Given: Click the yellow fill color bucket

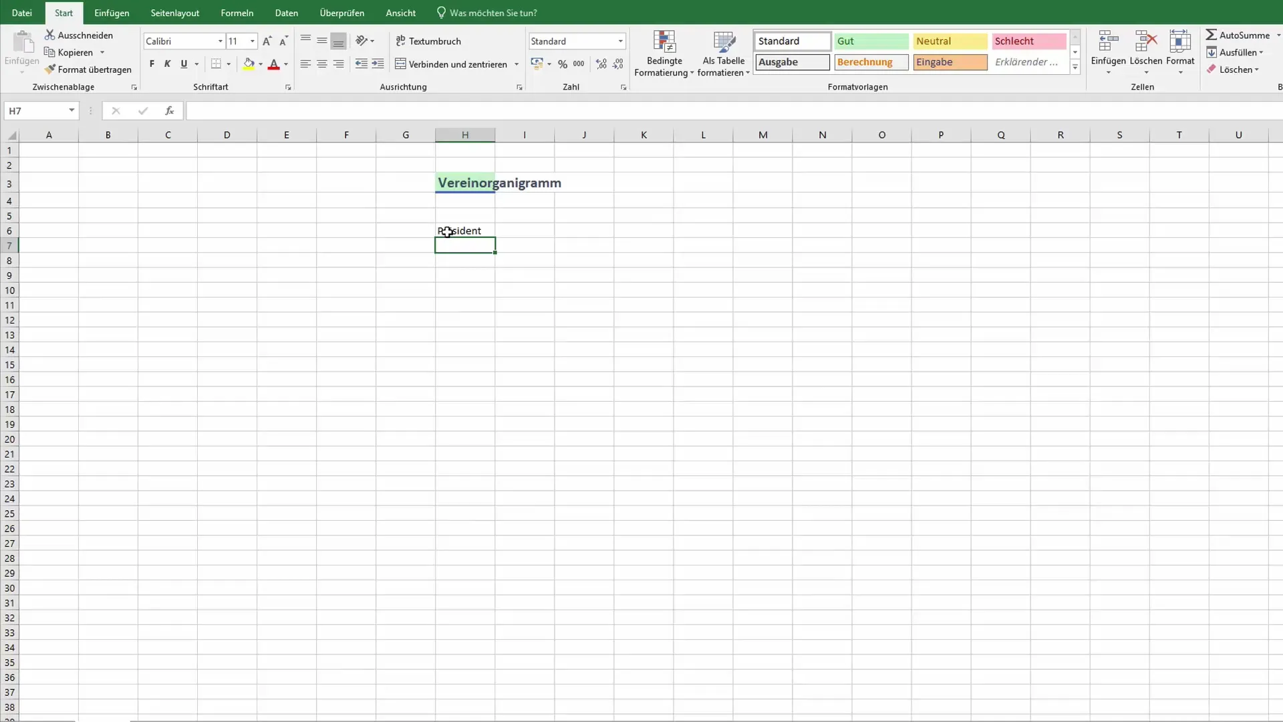Looking at the screenshot, I should (249, 64).
